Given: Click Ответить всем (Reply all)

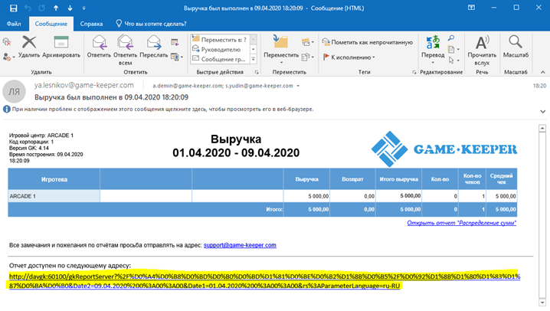Looking at the screenshot, I should point(125,50).
